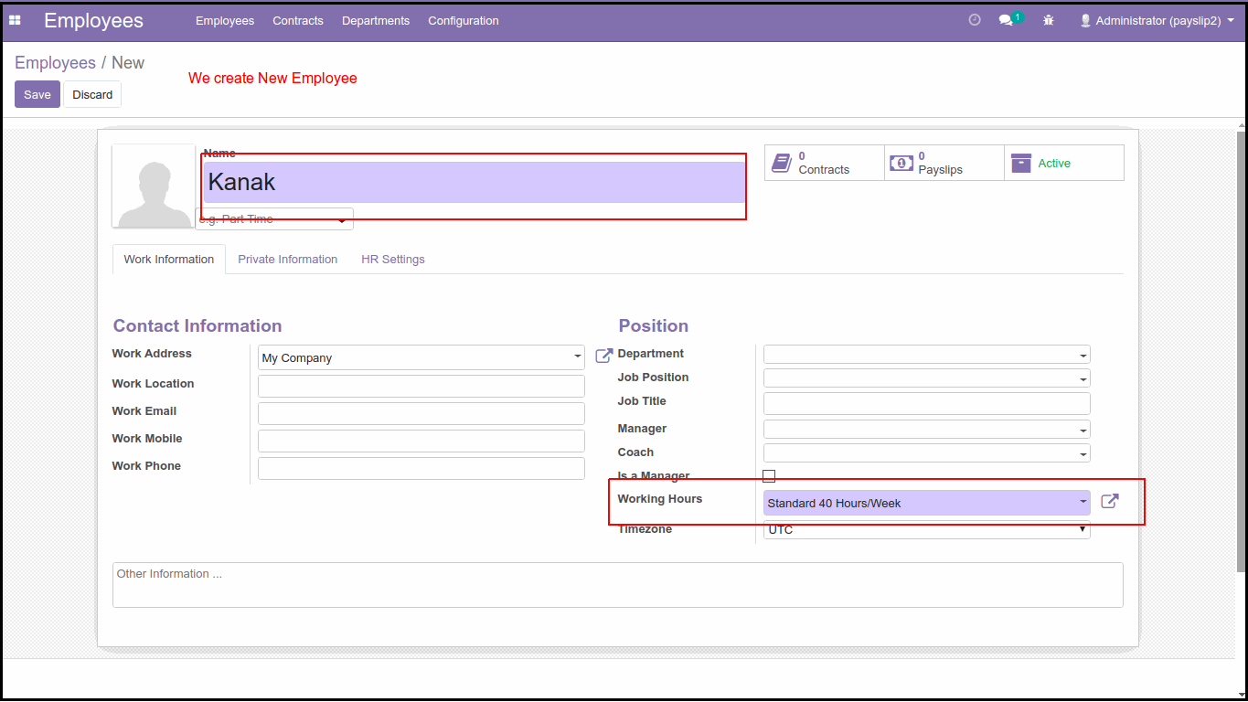Switch to Work Information tab
Screen dimensions: 1248x702
pos(169,260)
